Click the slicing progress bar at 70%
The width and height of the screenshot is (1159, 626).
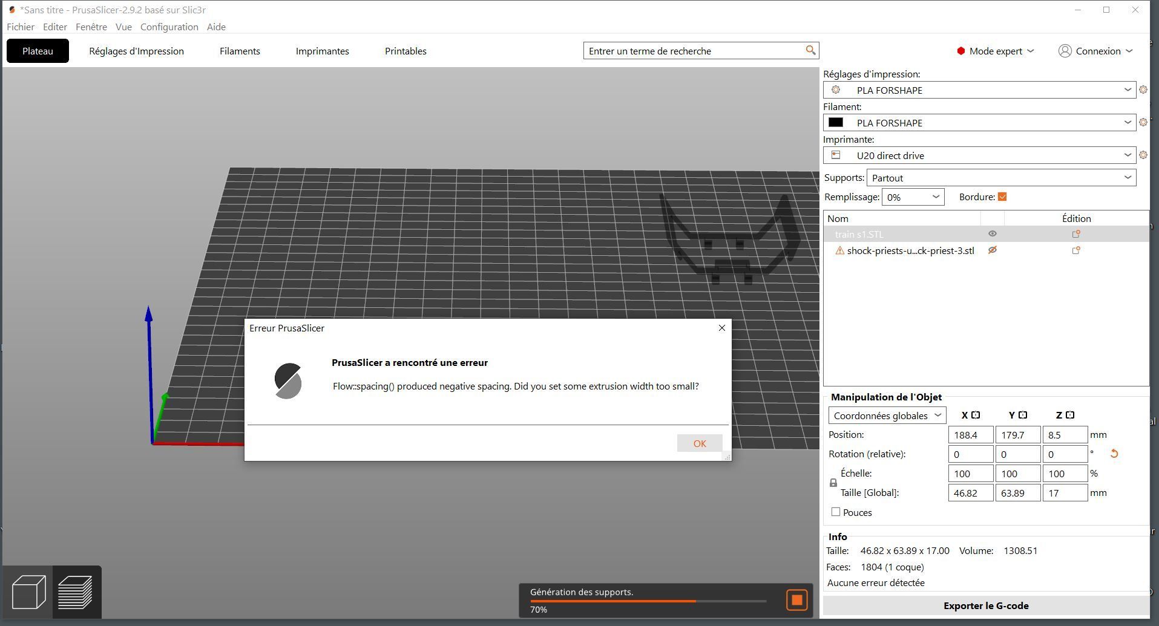click(x=648, y=601)
